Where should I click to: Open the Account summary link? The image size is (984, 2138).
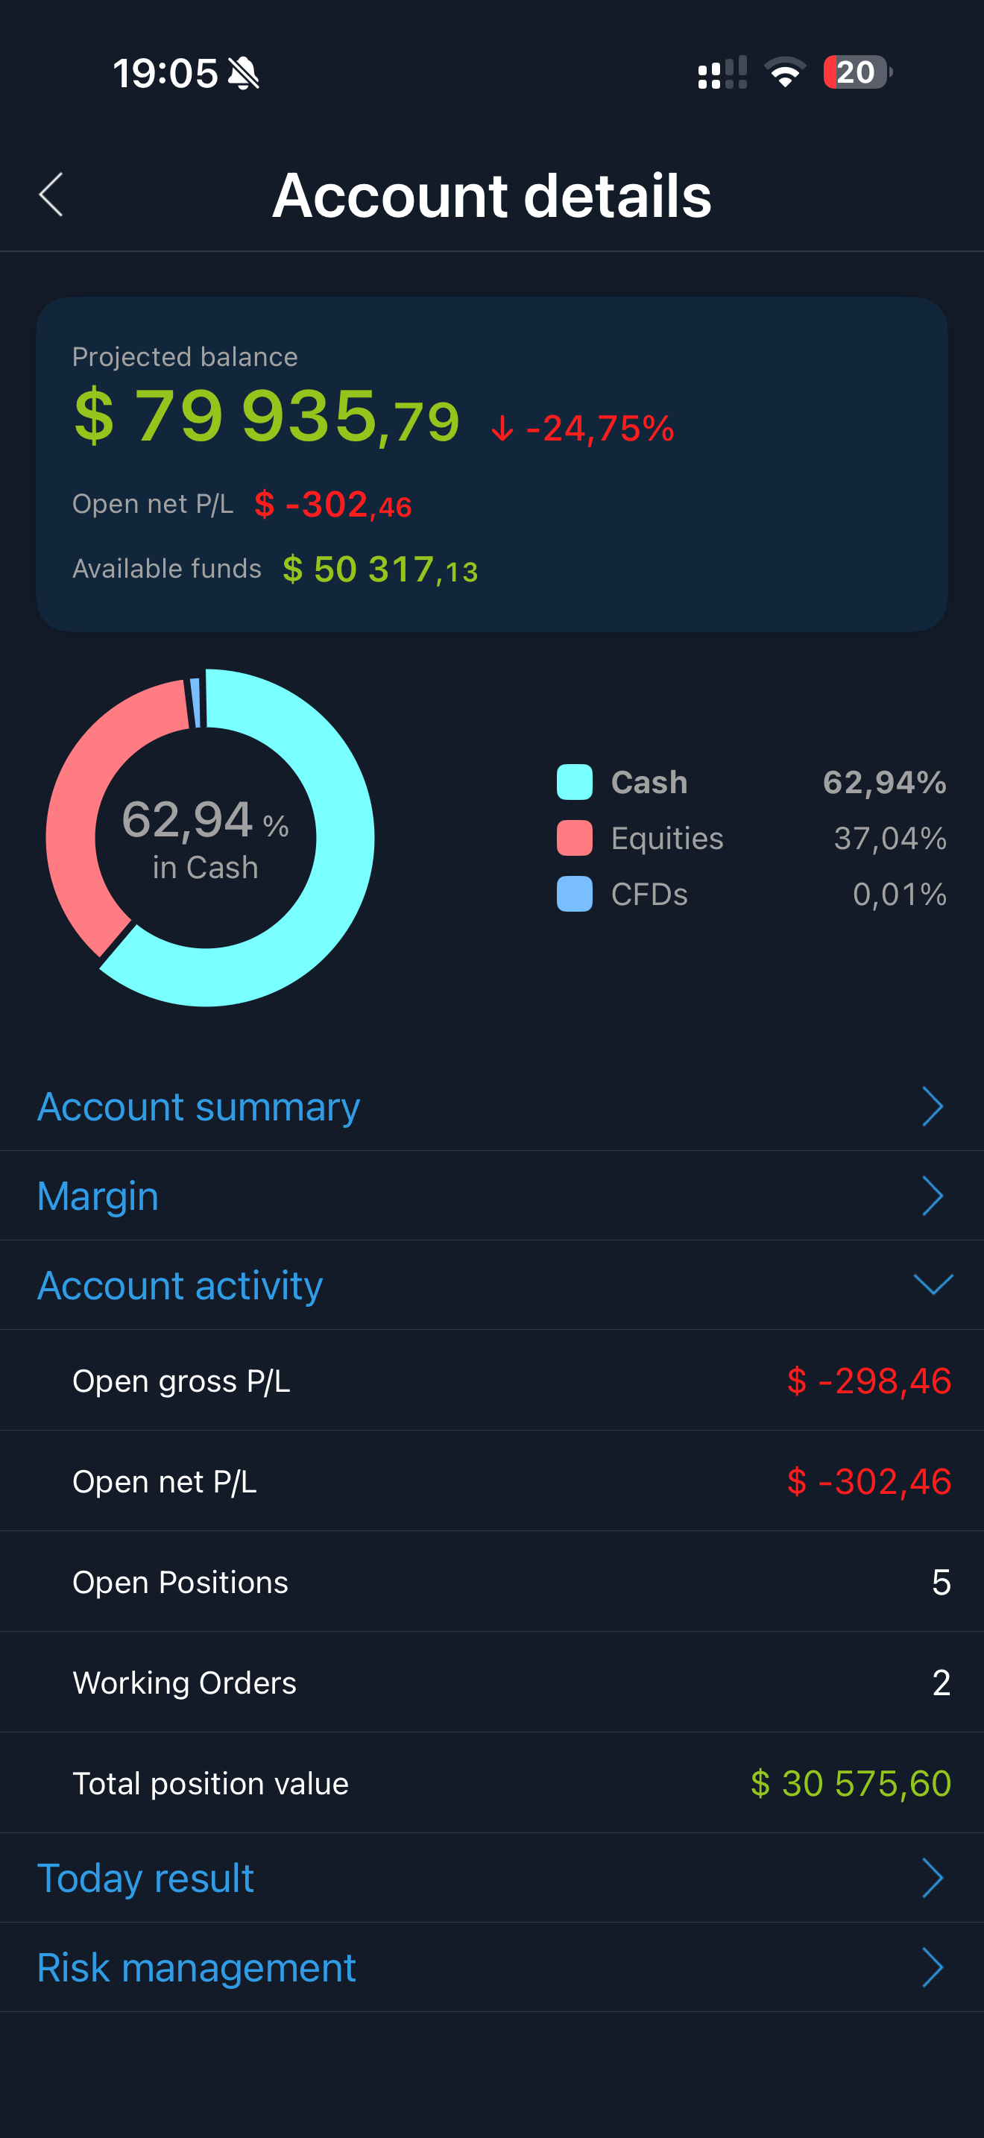coord(198,1106)
